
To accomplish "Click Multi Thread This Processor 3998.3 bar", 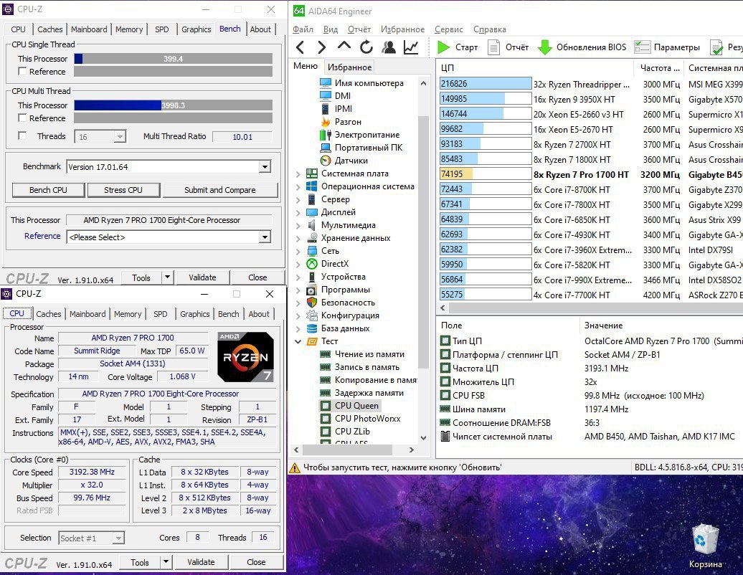I will pos(173,105).
